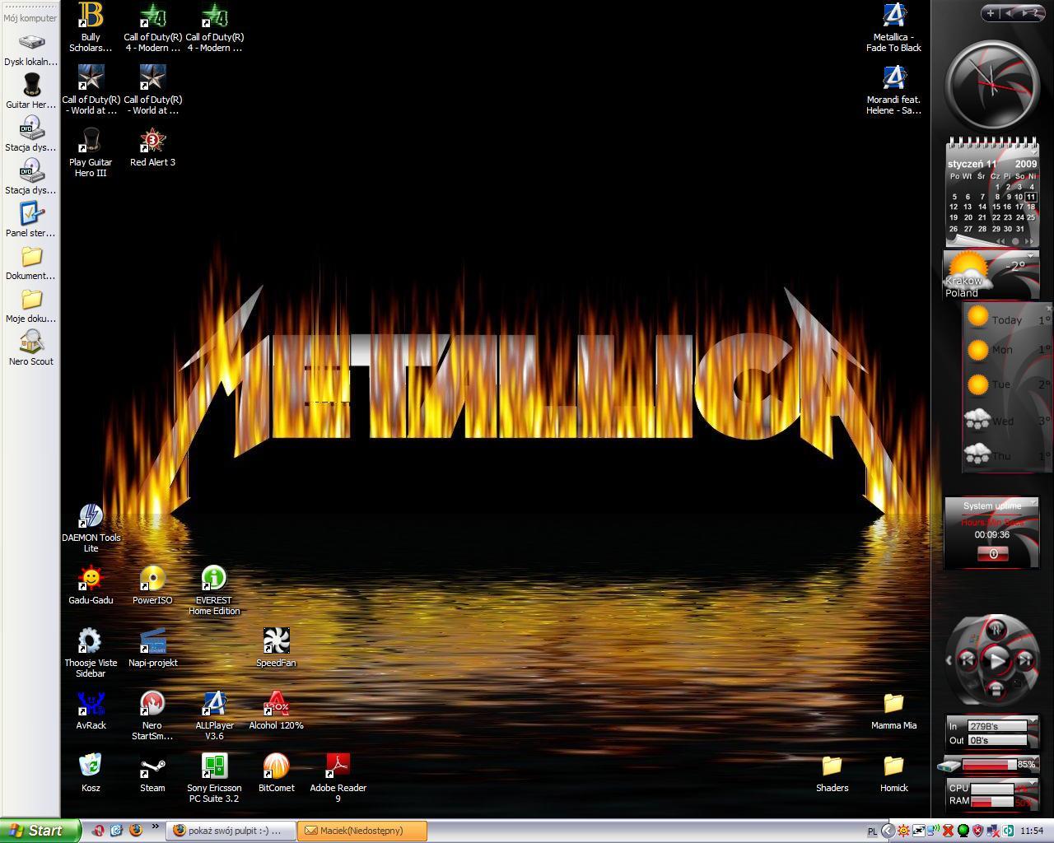Open Alcohol 120% shortcut
Viewport: 1054px width, 843px height.
276,710
